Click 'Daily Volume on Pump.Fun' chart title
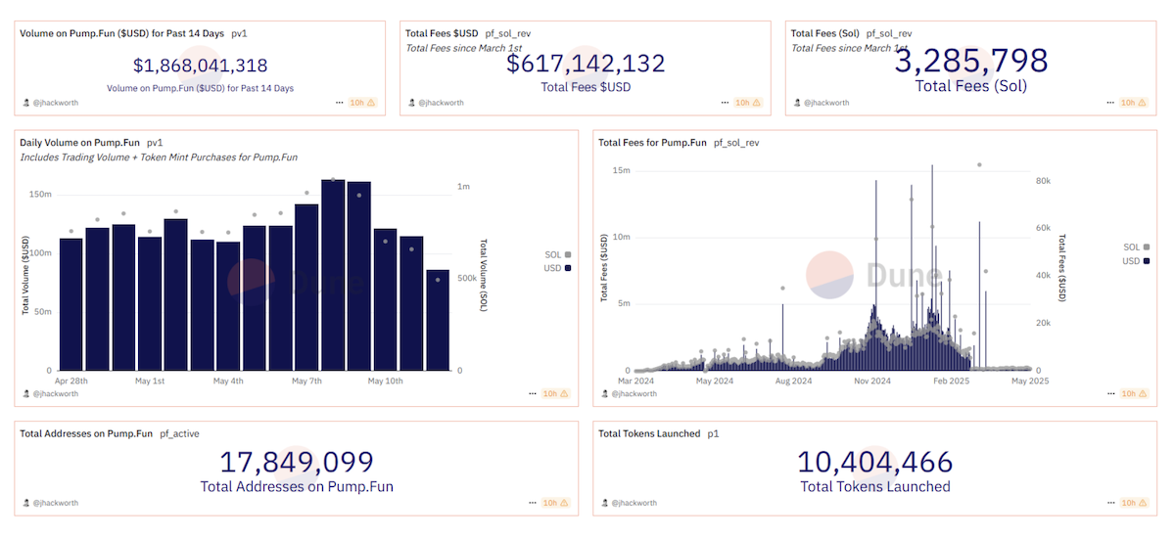Image resolution: width=1175 pixels, height=539 pixels. tap(80, 143)
